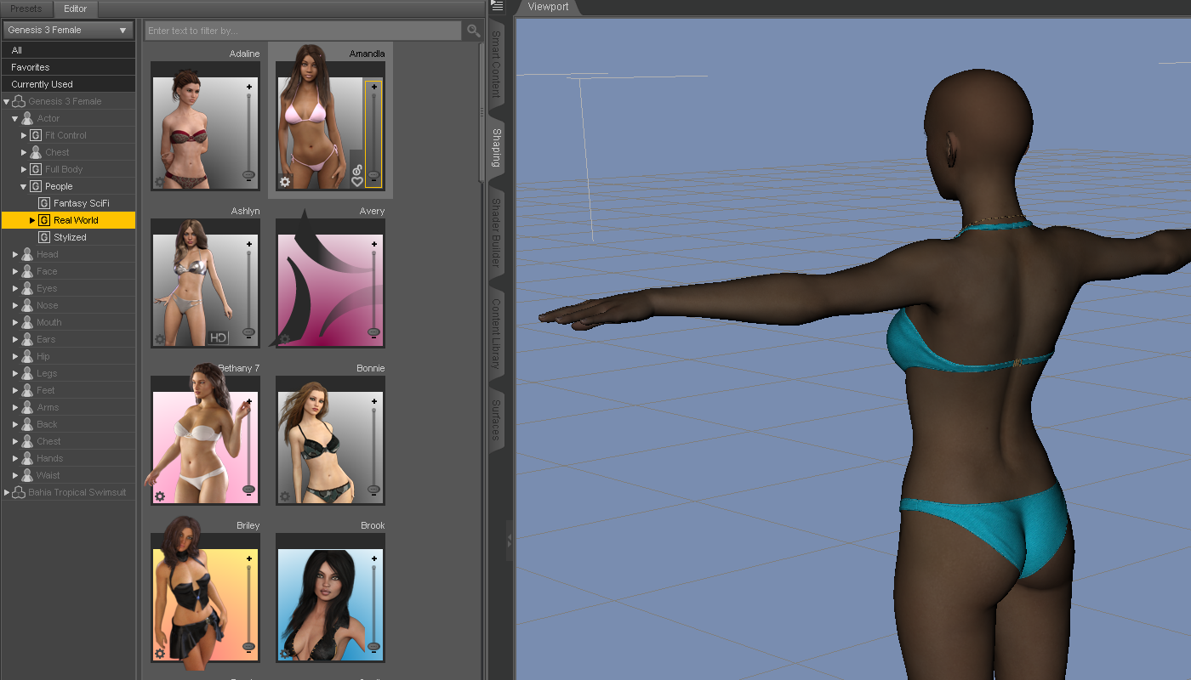Viewport: 1191px width, 680px height.
Task: Open the pane options menu icon
Action: [x=497, y=6]
